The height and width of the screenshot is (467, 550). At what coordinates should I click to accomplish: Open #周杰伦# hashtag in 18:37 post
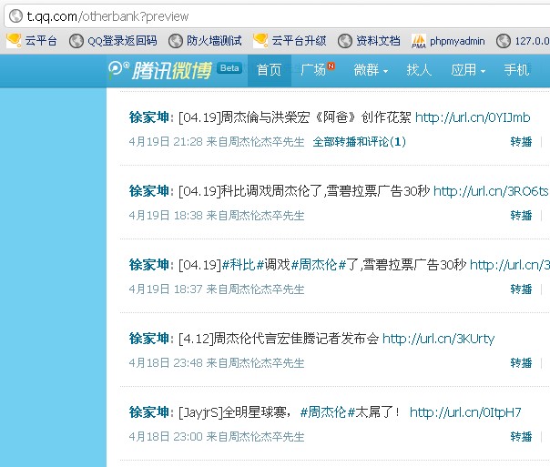(x=319, y=265)
